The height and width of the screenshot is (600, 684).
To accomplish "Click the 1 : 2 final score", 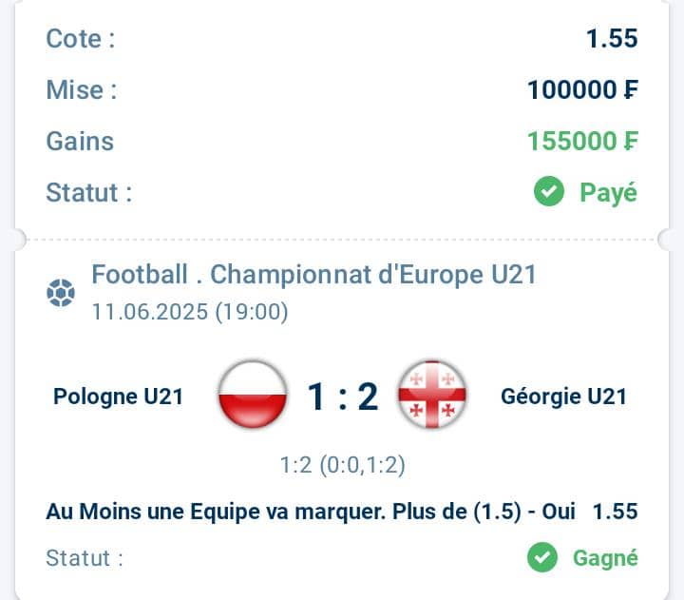I will (x=343, y=397).
